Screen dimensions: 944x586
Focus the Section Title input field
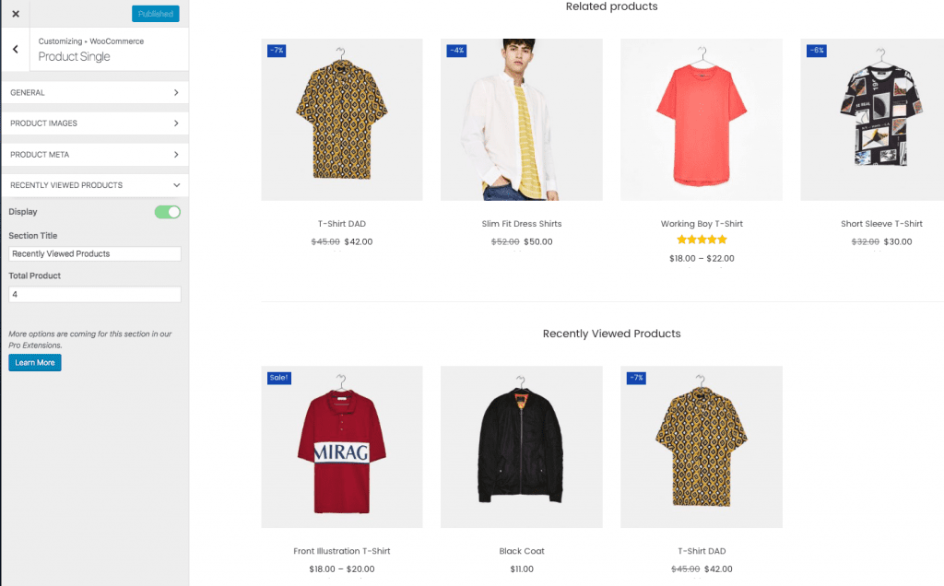[94, 253]
